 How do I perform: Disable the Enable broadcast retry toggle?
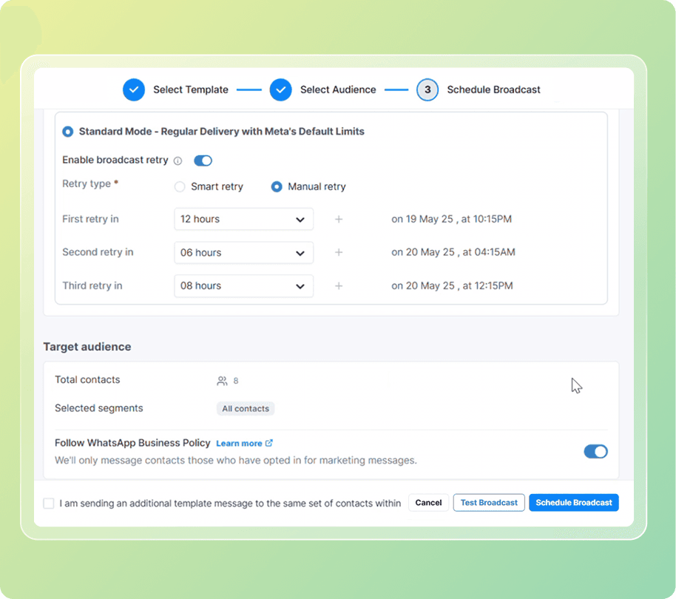(203, 160)
